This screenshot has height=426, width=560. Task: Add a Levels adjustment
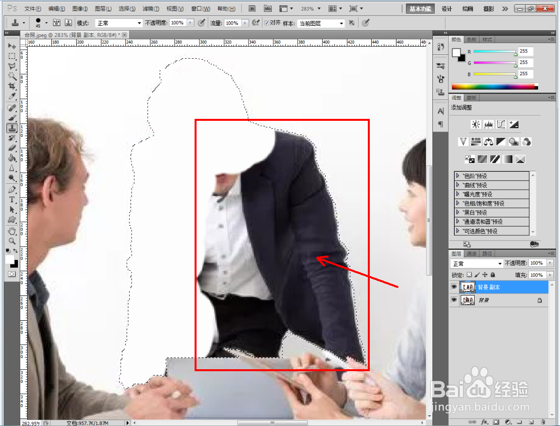(x=488, y=124)
